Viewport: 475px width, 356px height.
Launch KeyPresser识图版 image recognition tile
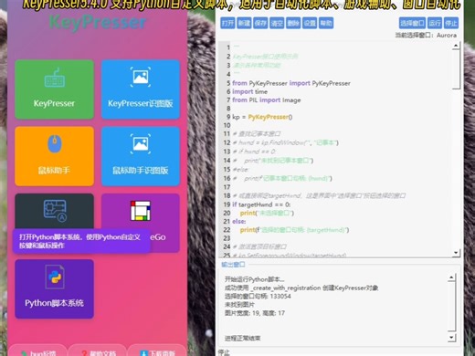(x=141, y=89)
